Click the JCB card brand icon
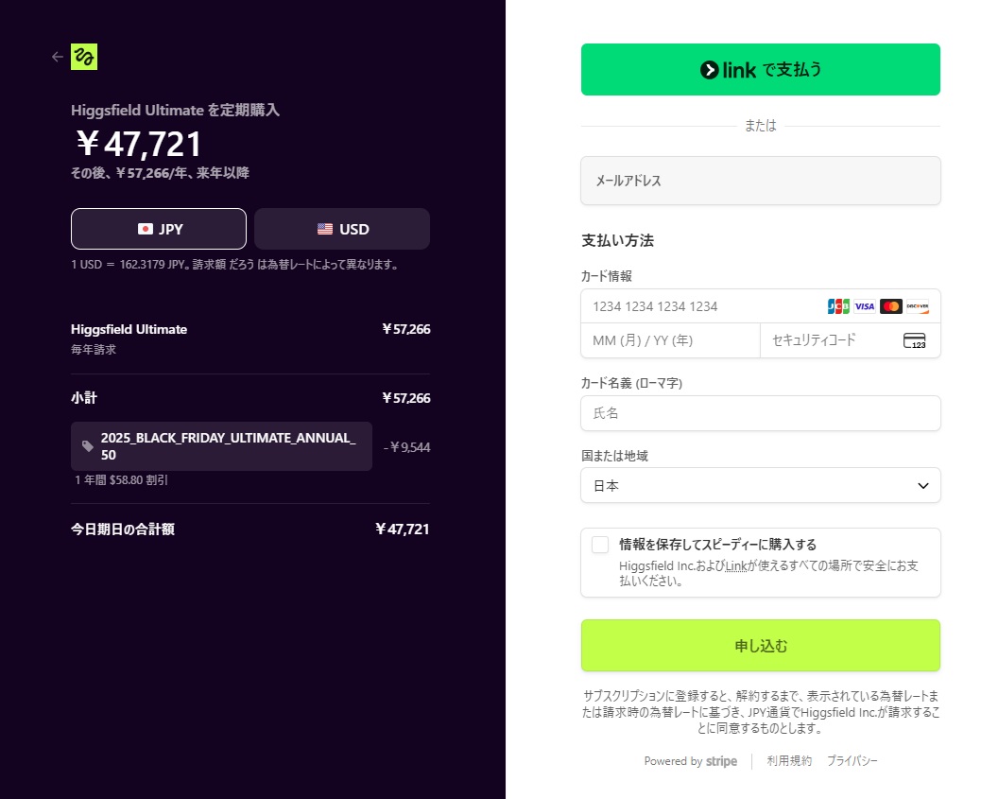The width and height of the screenshot is (998, 799). (838, 306)
